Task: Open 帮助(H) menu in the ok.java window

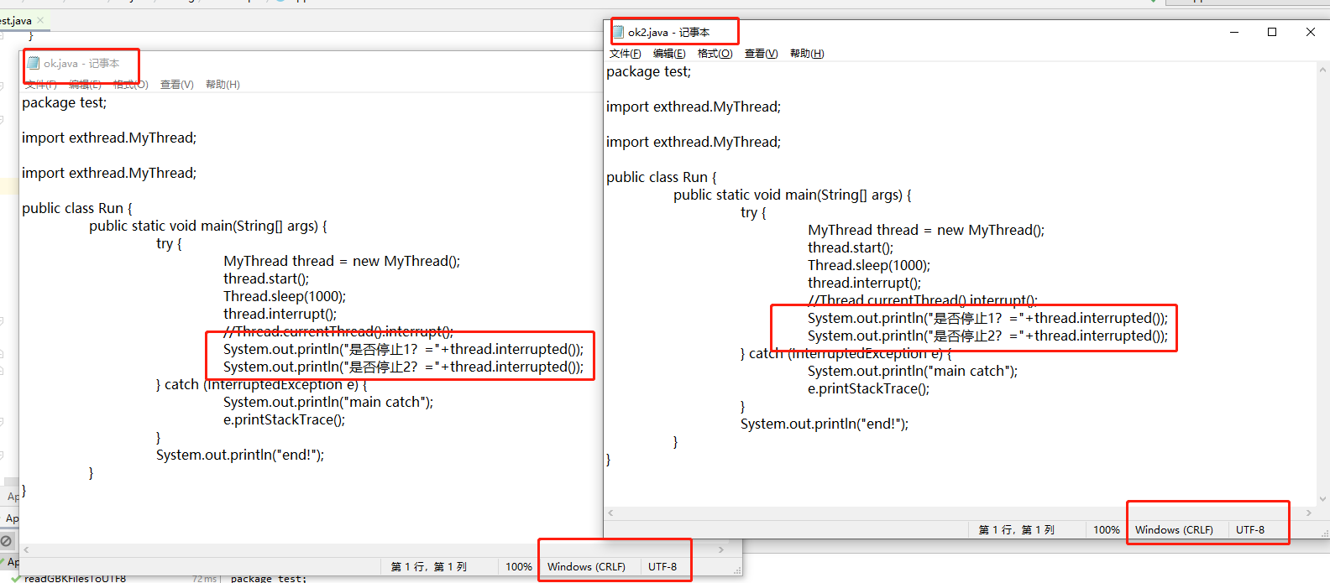Action: click(223, 85)
